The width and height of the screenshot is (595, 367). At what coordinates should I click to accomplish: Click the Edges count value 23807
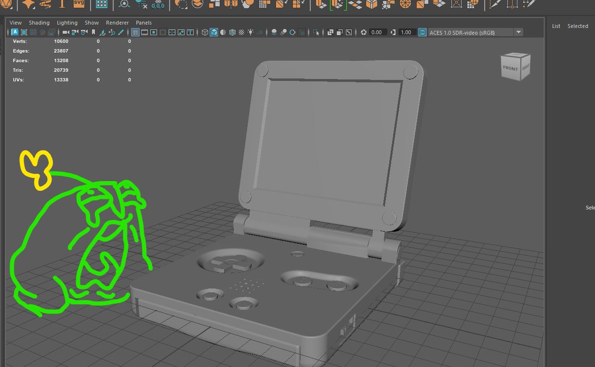point(61,51)
